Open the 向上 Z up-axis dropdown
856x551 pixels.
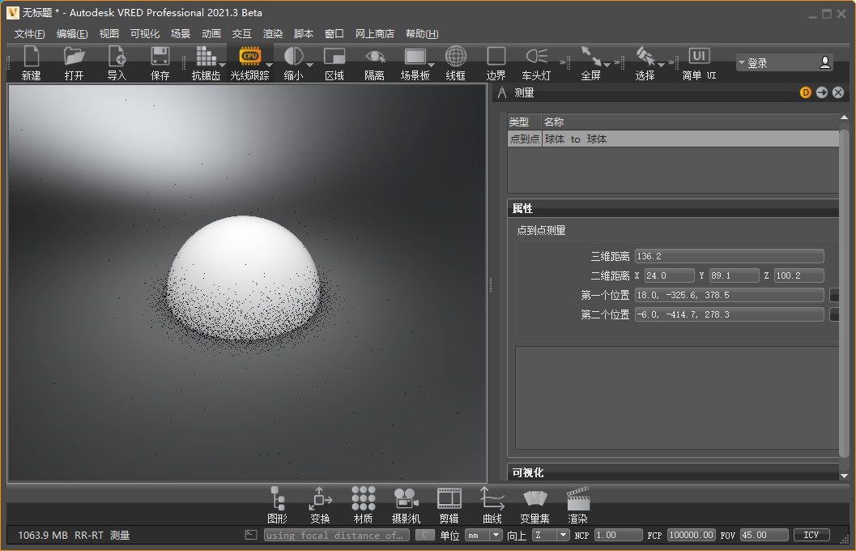click(x=551, y=535)
